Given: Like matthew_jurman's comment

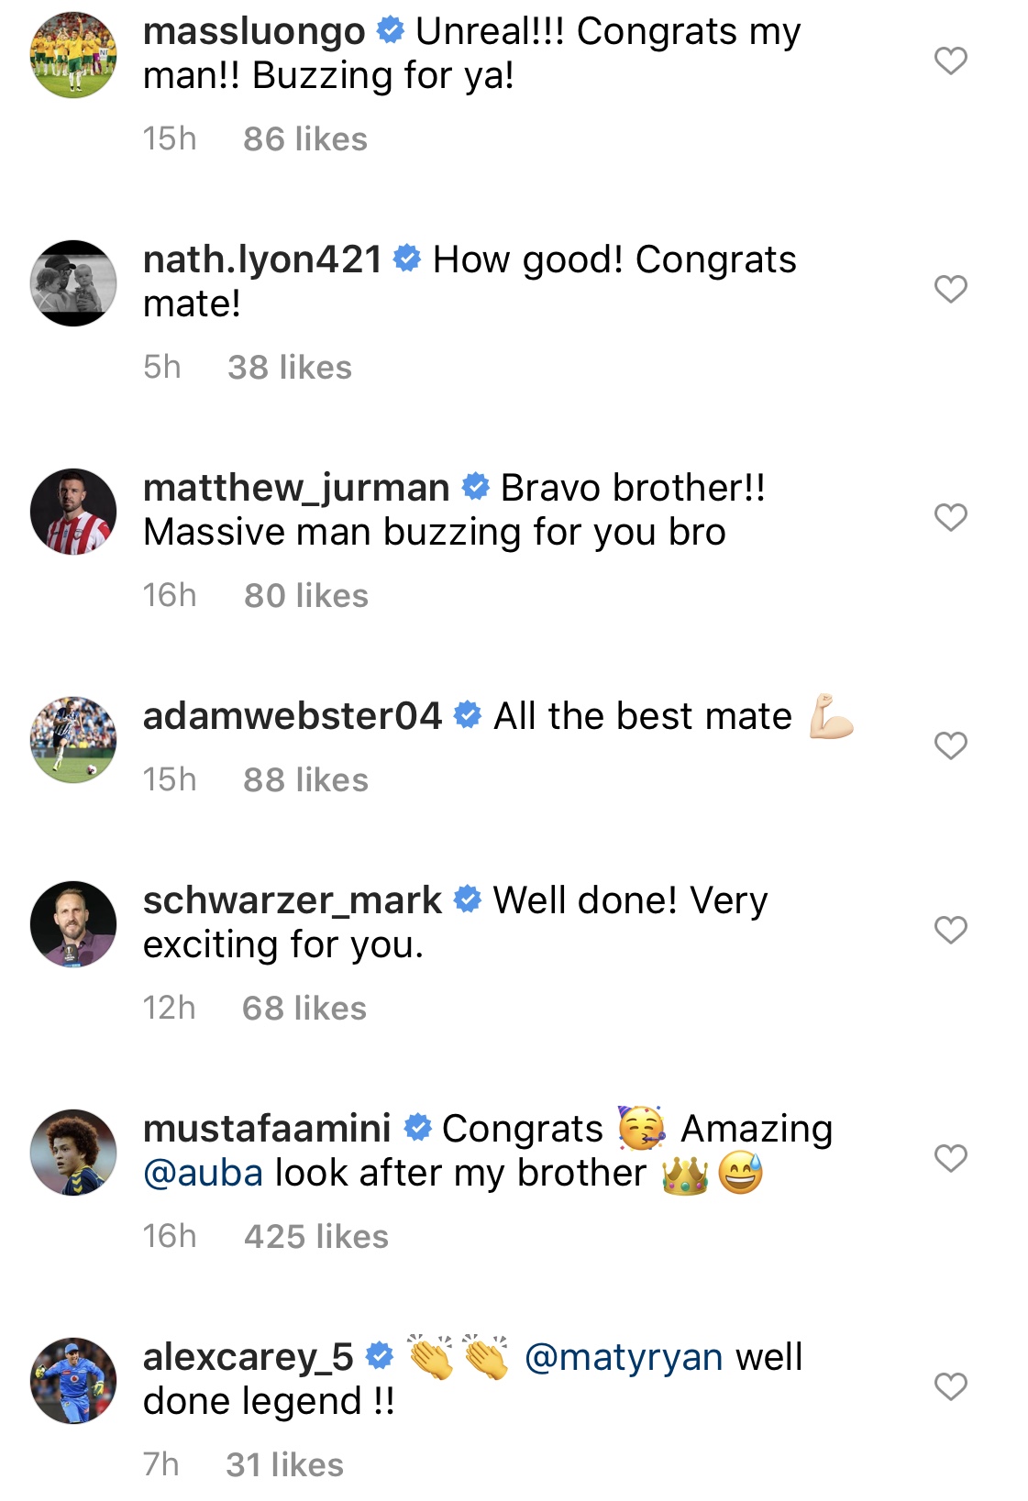Looking at the screenshot, I should [x=950, y=517].
